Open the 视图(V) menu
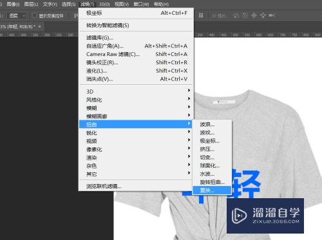 click(x=122, y=4)
